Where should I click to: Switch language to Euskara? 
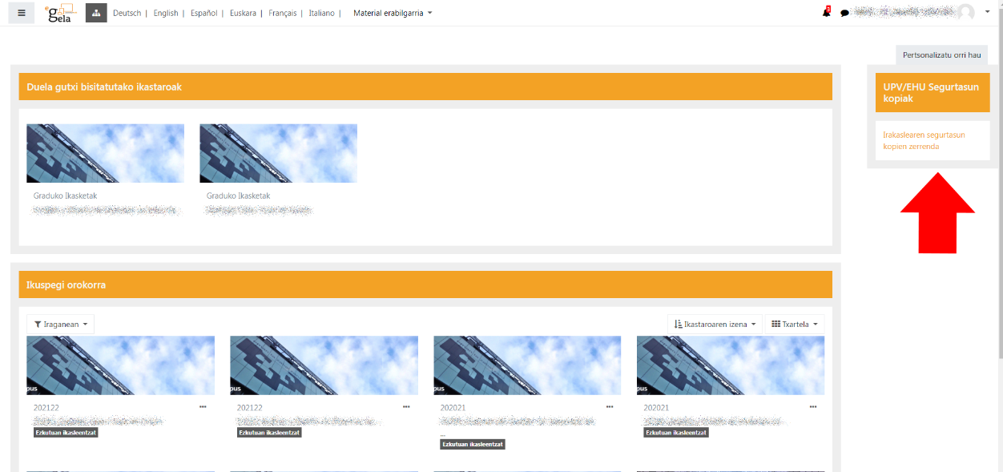pyautogui.click(x=245, y=13)
